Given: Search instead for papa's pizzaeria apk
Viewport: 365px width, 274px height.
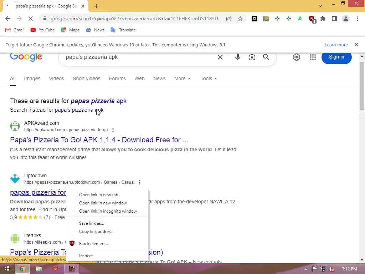Looking at the screenshot, I should click(79, 110).
